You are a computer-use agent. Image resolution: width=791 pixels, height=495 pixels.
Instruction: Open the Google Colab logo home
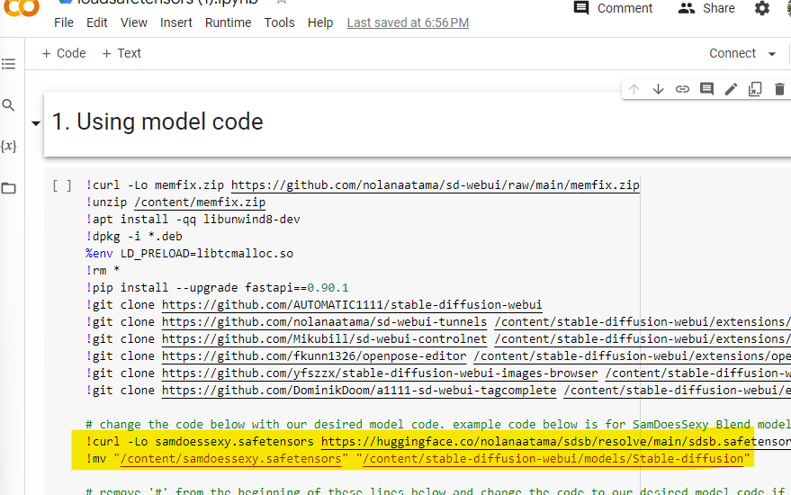coord(22,6)
